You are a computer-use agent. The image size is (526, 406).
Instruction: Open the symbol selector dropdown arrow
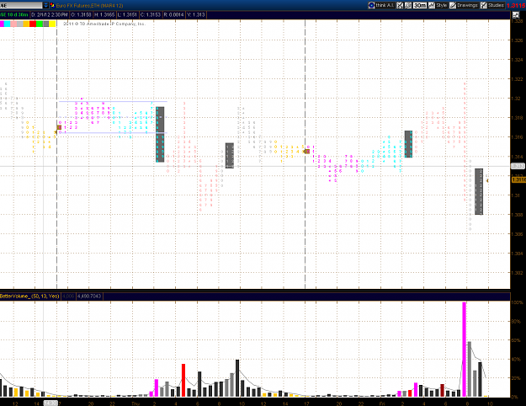click(45, 5)
